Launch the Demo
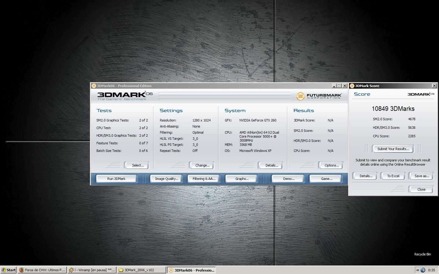Screen dimensions: 439x274 pos(288,179)
